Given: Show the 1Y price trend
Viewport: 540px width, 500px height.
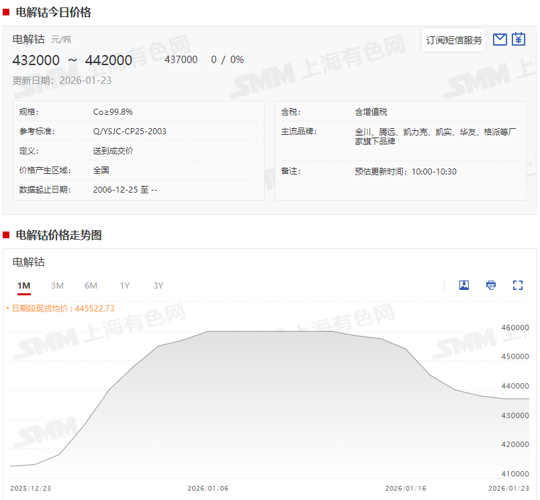Looking at the screenshot, I should (x=125, y=286).
